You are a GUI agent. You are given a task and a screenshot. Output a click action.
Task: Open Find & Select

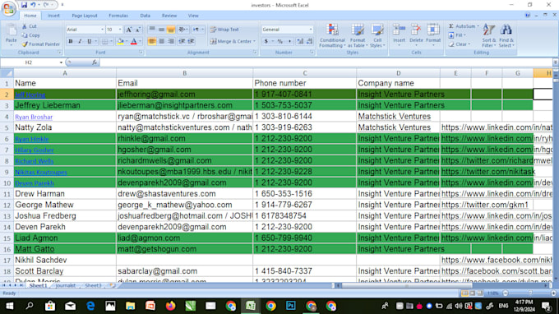coord(506,35)
